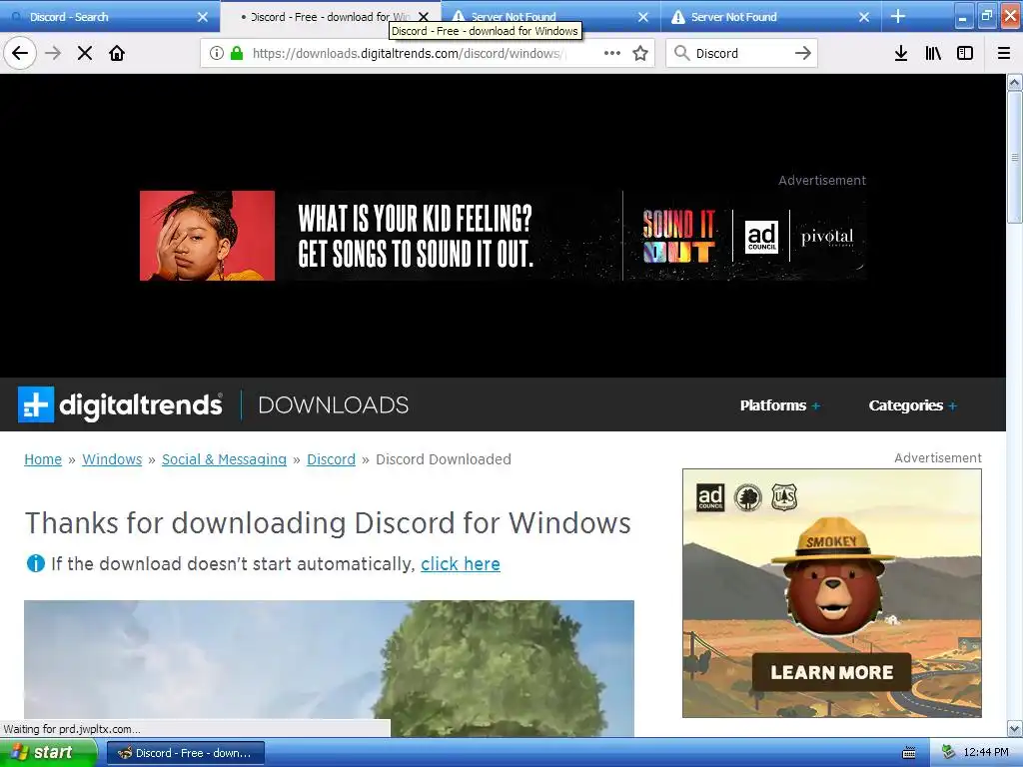Click the scrollbar down arrow
Screen dimensions: 1023x767
pos(1015,728)
